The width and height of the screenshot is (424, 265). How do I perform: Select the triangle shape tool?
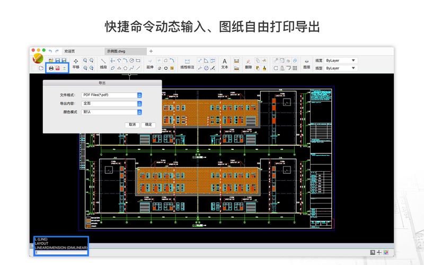tap(119, 68)
